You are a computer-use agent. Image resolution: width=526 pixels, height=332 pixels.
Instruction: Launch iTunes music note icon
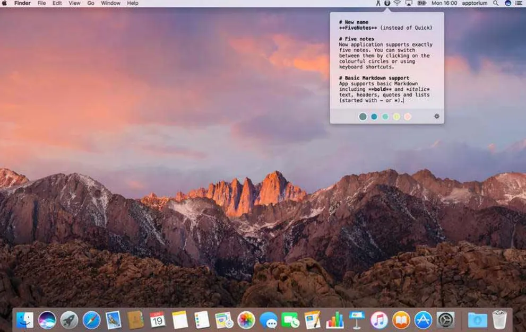[379, 320]
